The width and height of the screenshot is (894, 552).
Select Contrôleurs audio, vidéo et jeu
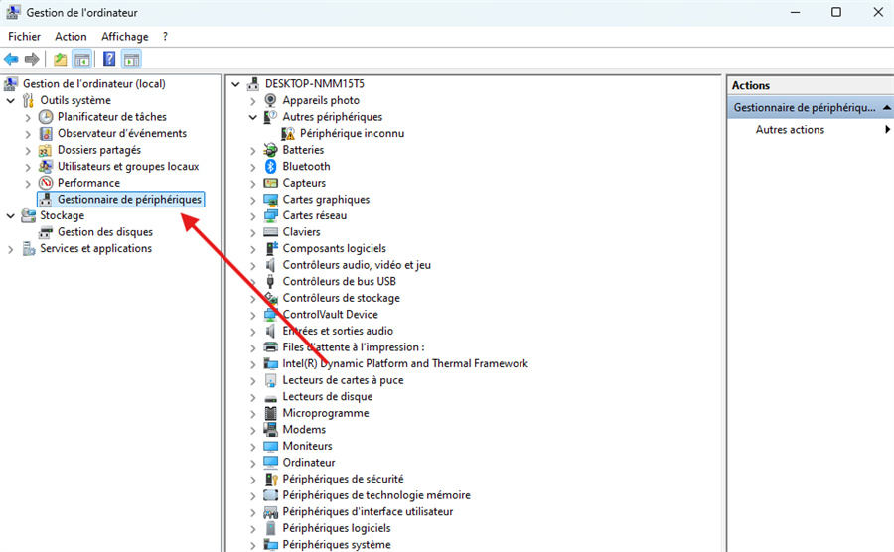(357, 265)
